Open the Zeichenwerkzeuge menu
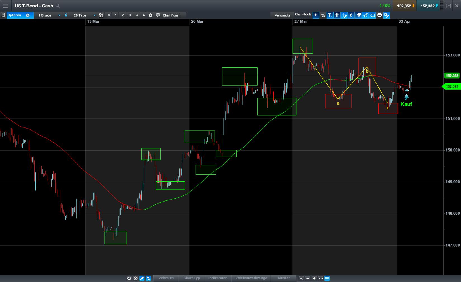This screenshot has height=282, width=461. [x=251, y=278]
